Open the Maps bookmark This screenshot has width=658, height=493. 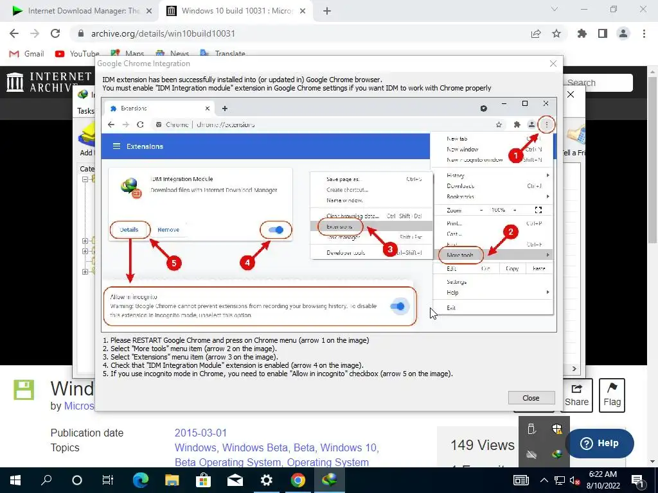click(x=128, y=54)
